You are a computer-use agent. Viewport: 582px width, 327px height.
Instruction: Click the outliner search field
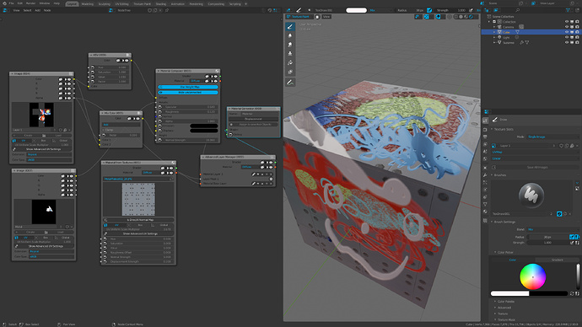(x=538, y=10)
